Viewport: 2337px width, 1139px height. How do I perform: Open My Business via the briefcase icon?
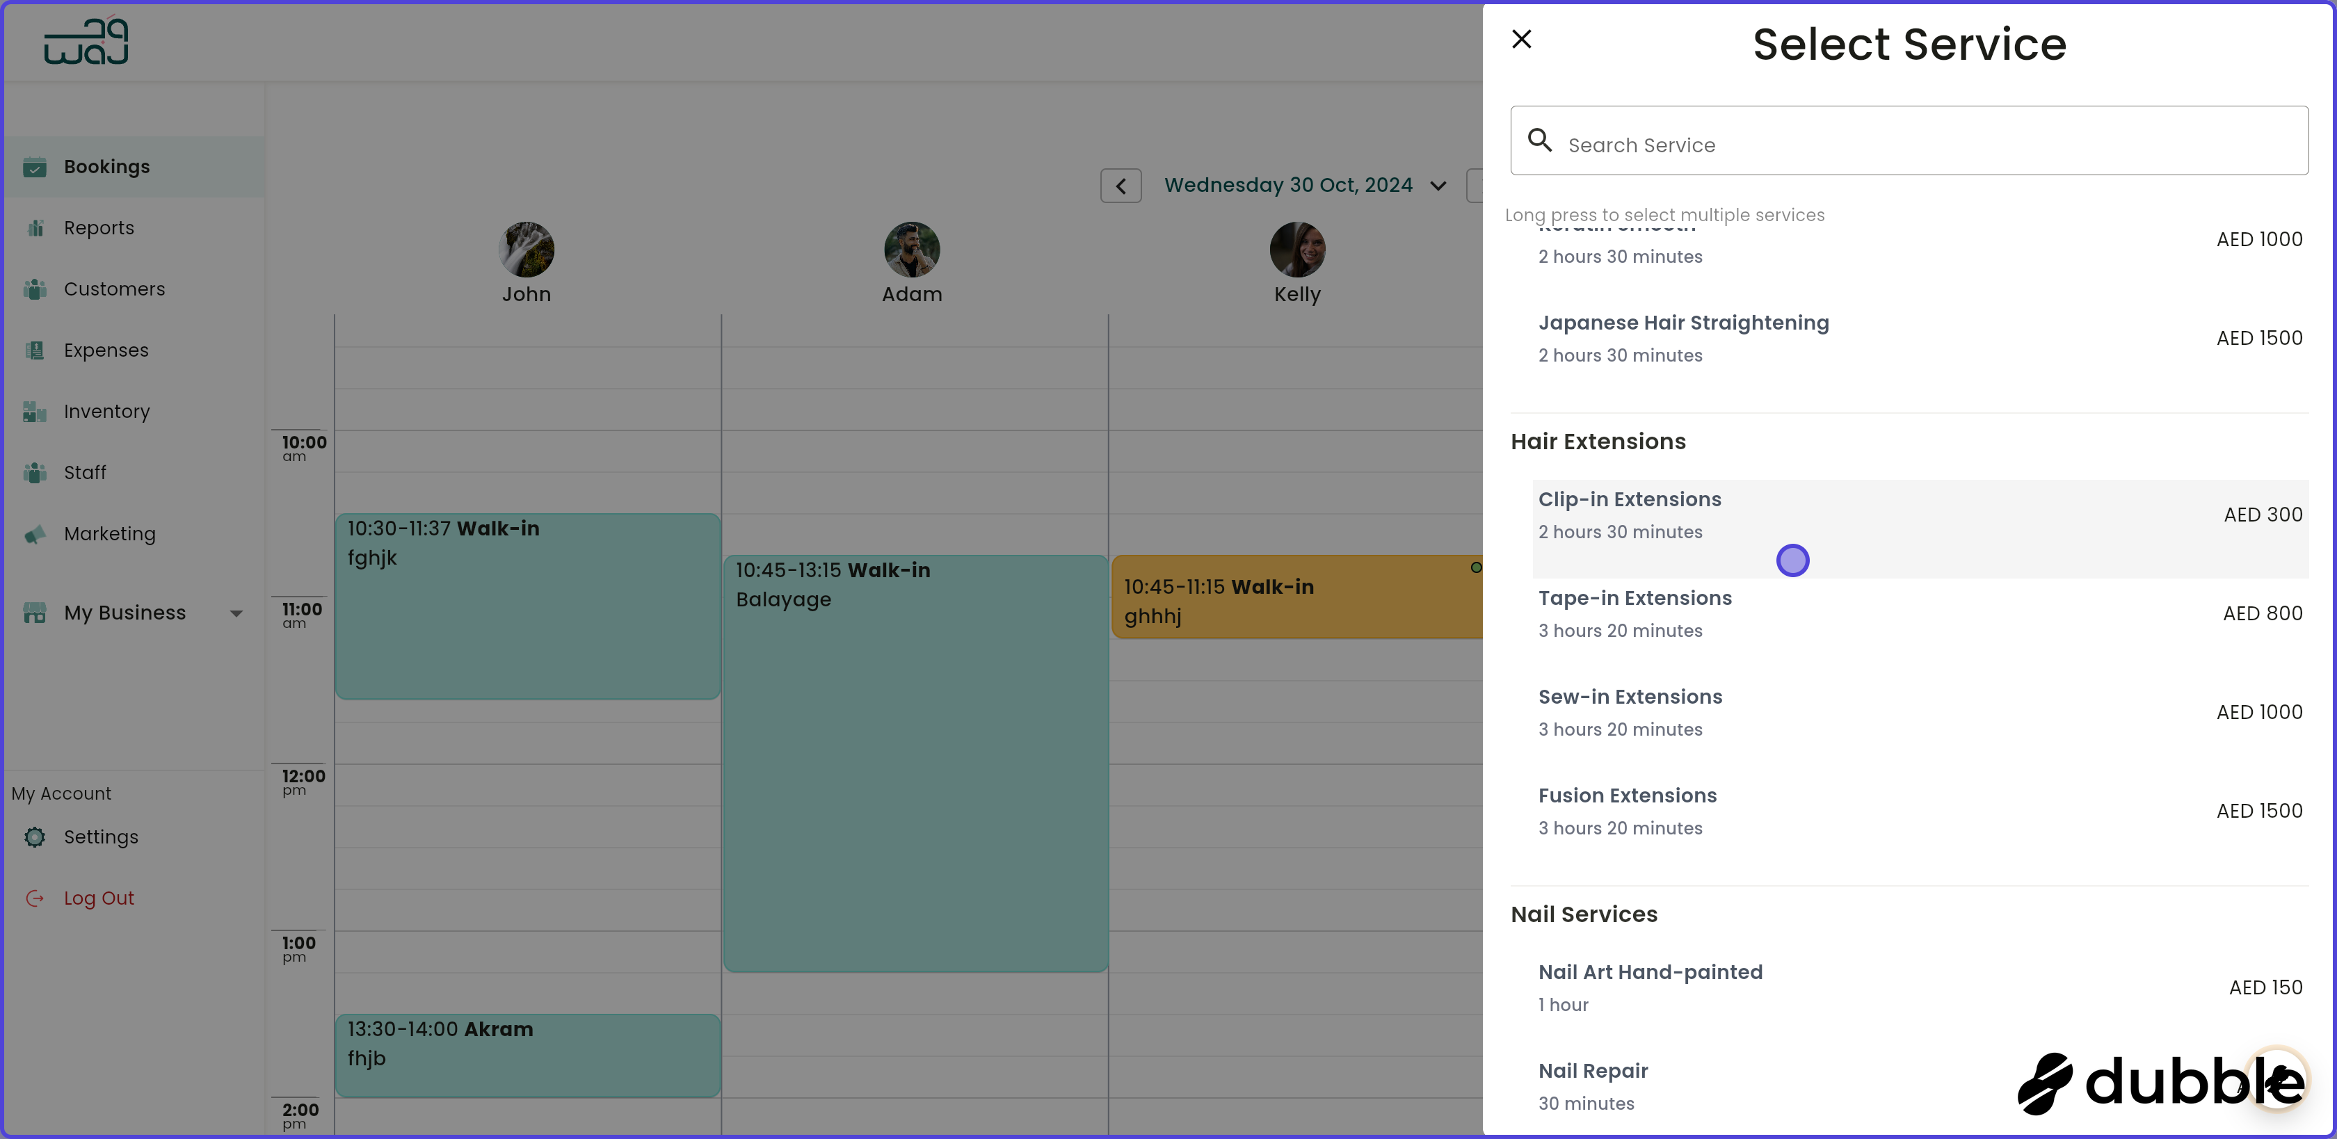(33, 613)
